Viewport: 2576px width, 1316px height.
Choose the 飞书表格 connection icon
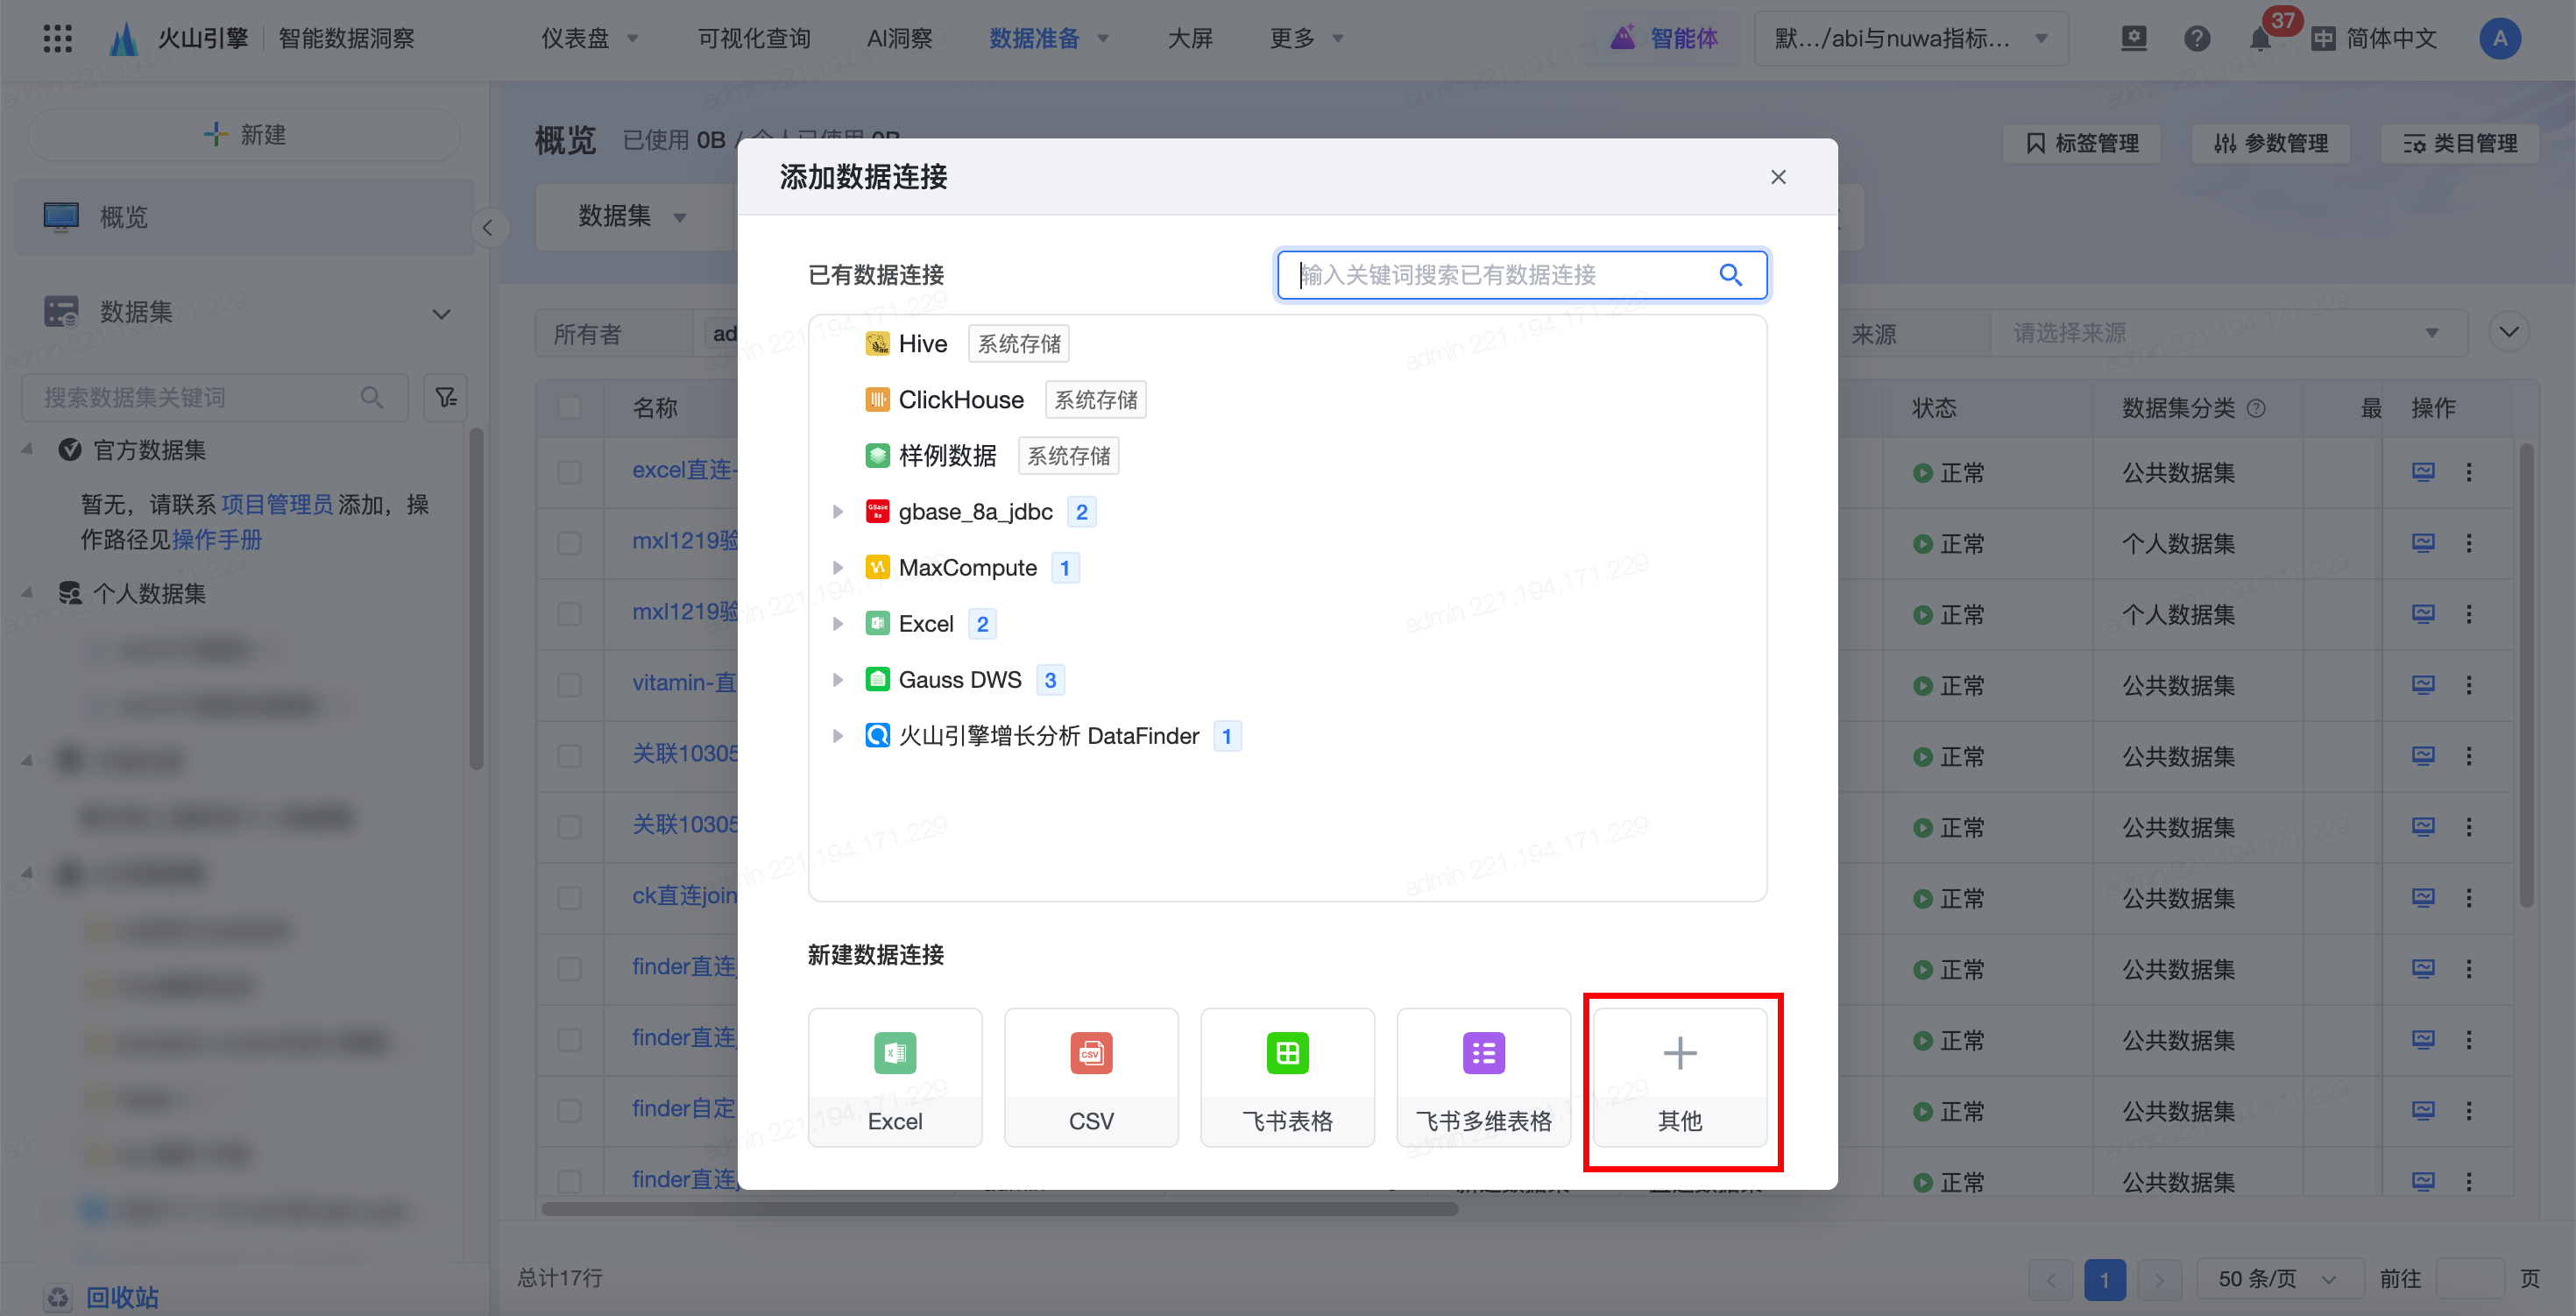tap(1287, 1053)
